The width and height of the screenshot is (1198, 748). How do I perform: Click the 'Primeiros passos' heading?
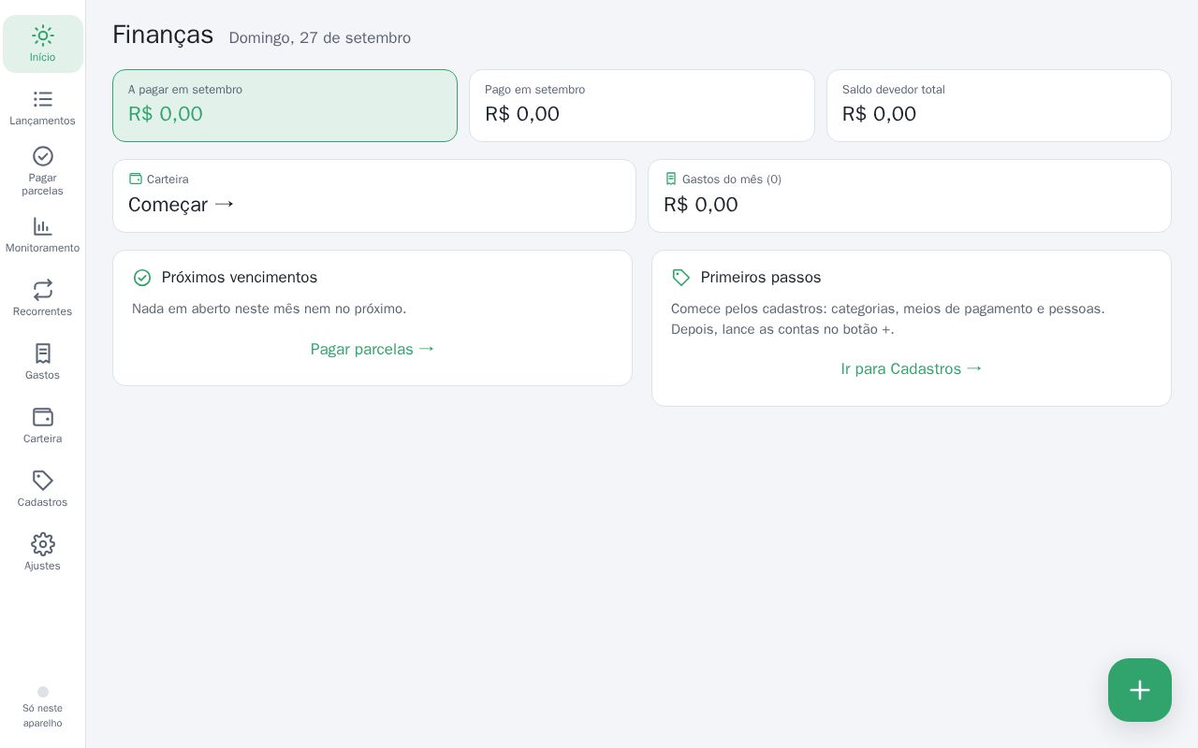click(761, 278)
